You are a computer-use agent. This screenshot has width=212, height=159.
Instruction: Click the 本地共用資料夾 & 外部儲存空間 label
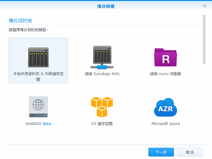(x=38, y=76)
